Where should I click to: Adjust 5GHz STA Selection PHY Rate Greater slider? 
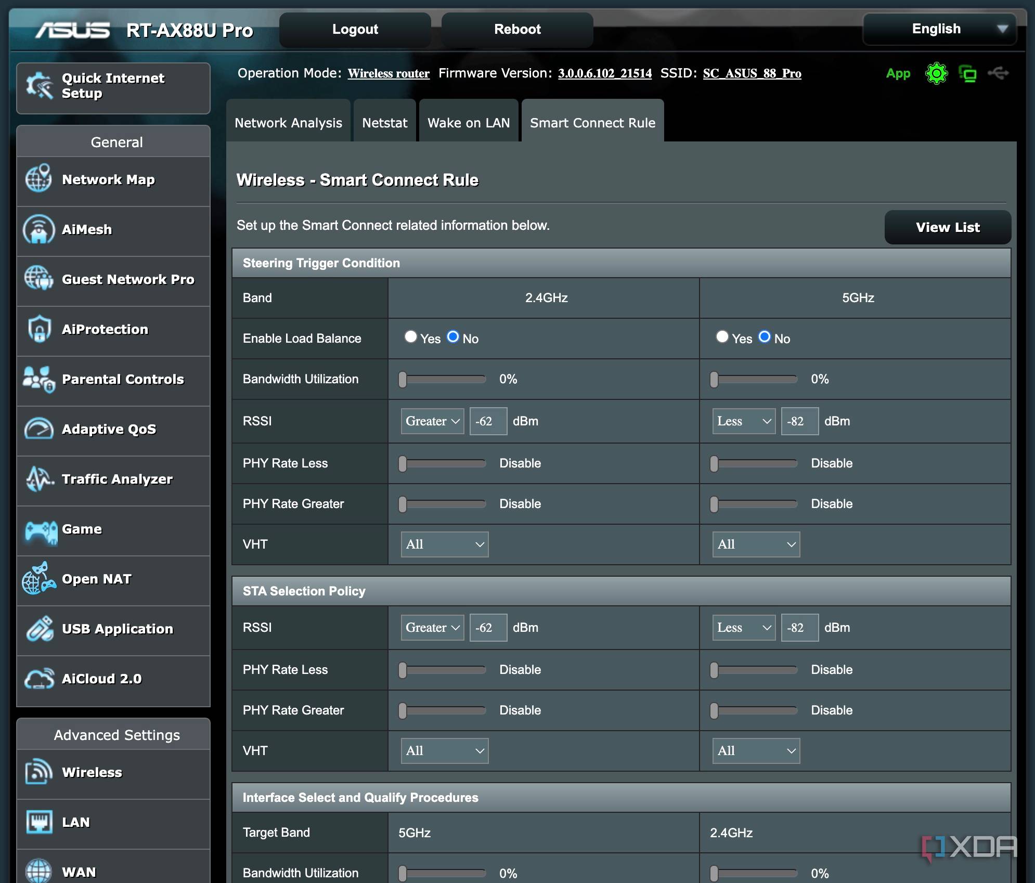pyautogui.click(x=754, y=710)
